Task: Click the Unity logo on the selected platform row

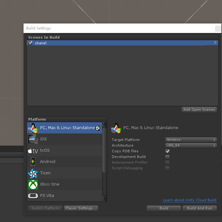Action: pos(98,128)
